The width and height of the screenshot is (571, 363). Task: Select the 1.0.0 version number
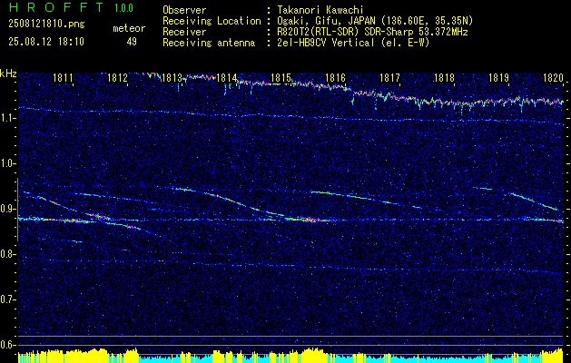click(x=123, y=8)
